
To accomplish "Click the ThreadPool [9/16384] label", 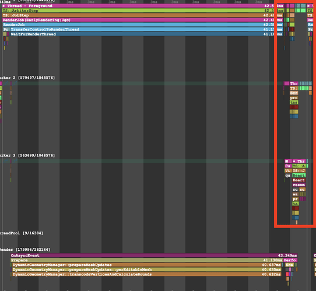I will (x=21, y=233).
